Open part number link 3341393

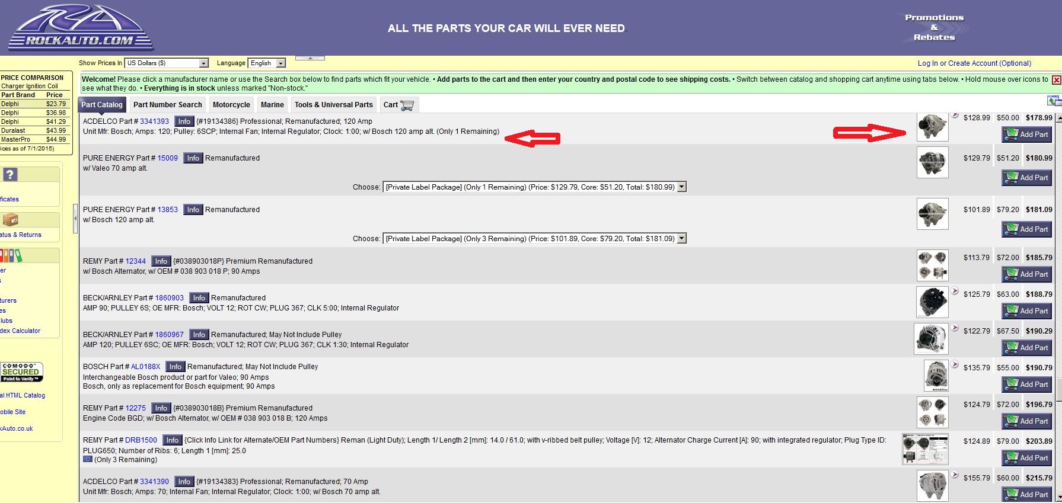[154, 121]
